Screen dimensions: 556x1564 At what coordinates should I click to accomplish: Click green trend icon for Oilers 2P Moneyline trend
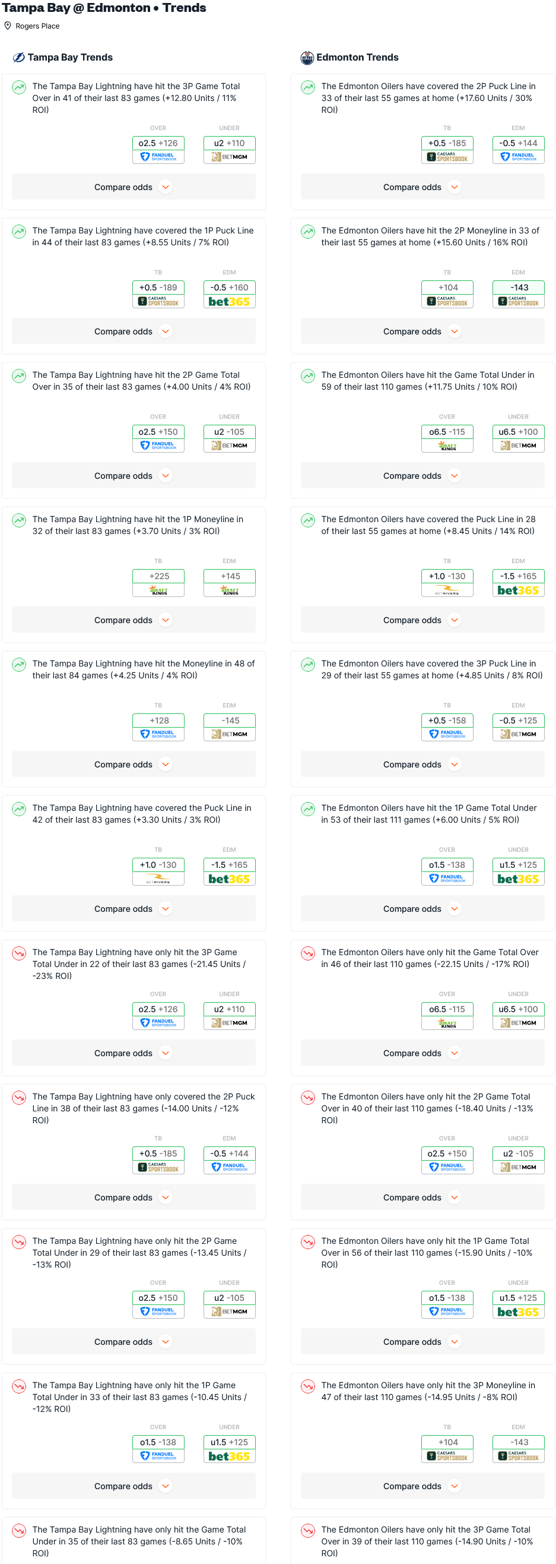[308, 231]
